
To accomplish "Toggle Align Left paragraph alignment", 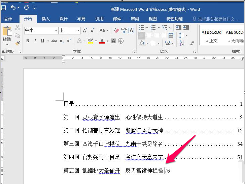I will 142,35.
